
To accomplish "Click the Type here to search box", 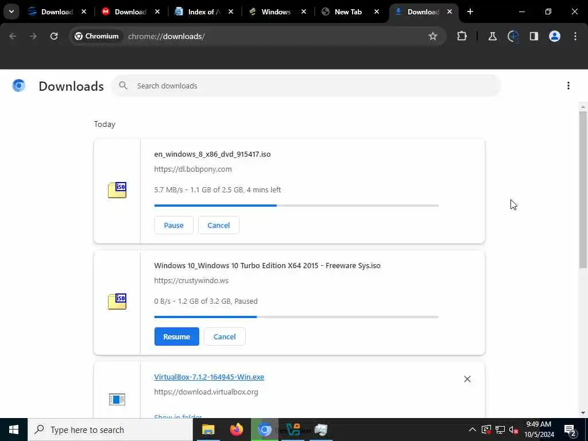I will click(110, 430).
